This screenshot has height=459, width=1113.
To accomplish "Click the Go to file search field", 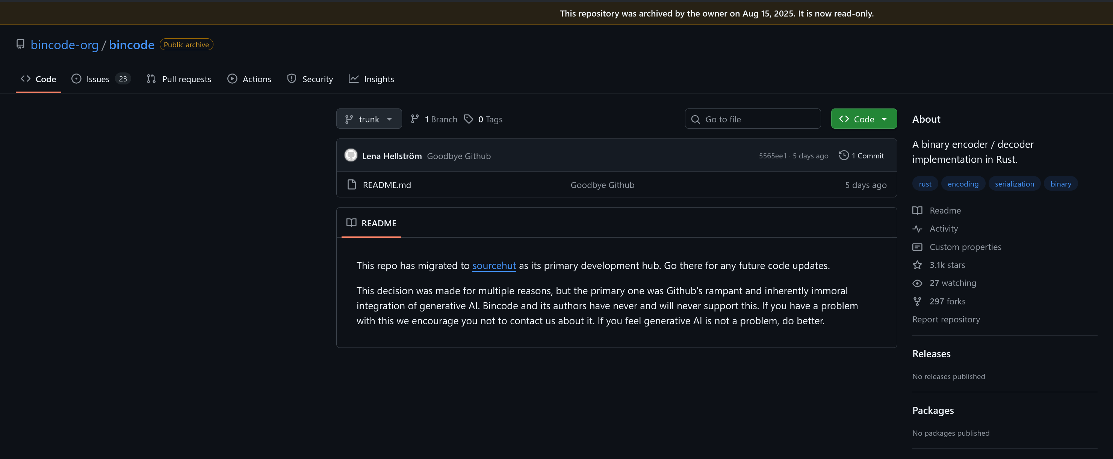I will click(x=752, y=119).
